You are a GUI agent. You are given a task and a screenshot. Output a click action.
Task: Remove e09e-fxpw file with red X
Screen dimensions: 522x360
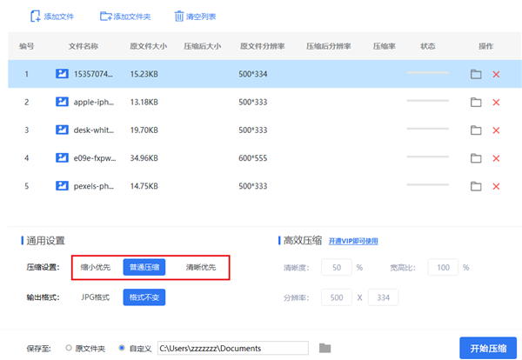click(496, 158)
